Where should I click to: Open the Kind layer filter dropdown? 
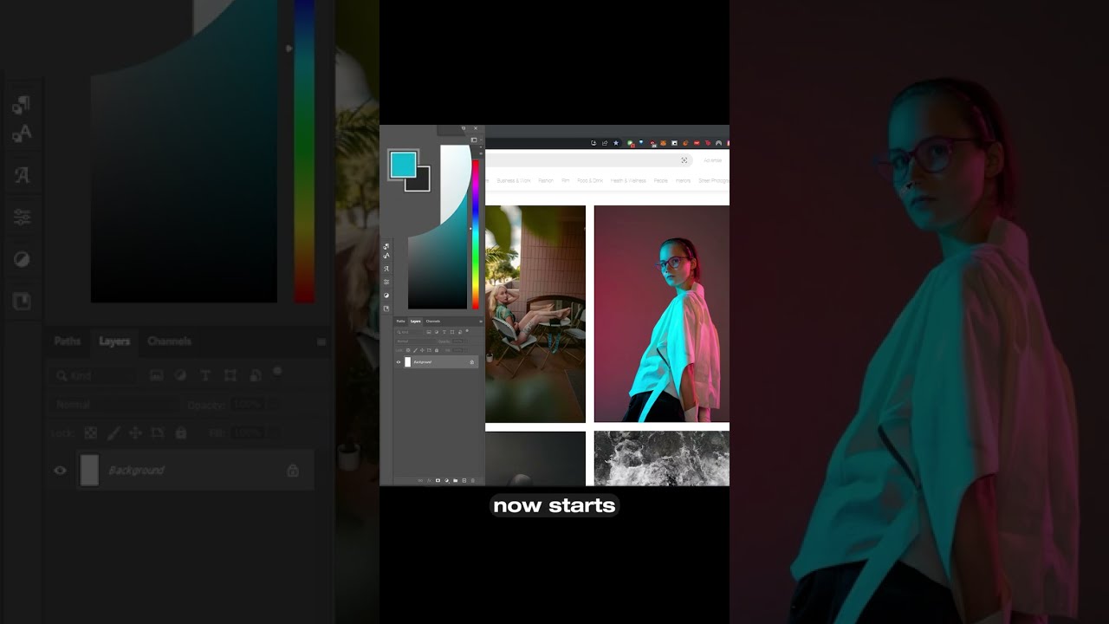pyautogui.click(x=409, y=332)
